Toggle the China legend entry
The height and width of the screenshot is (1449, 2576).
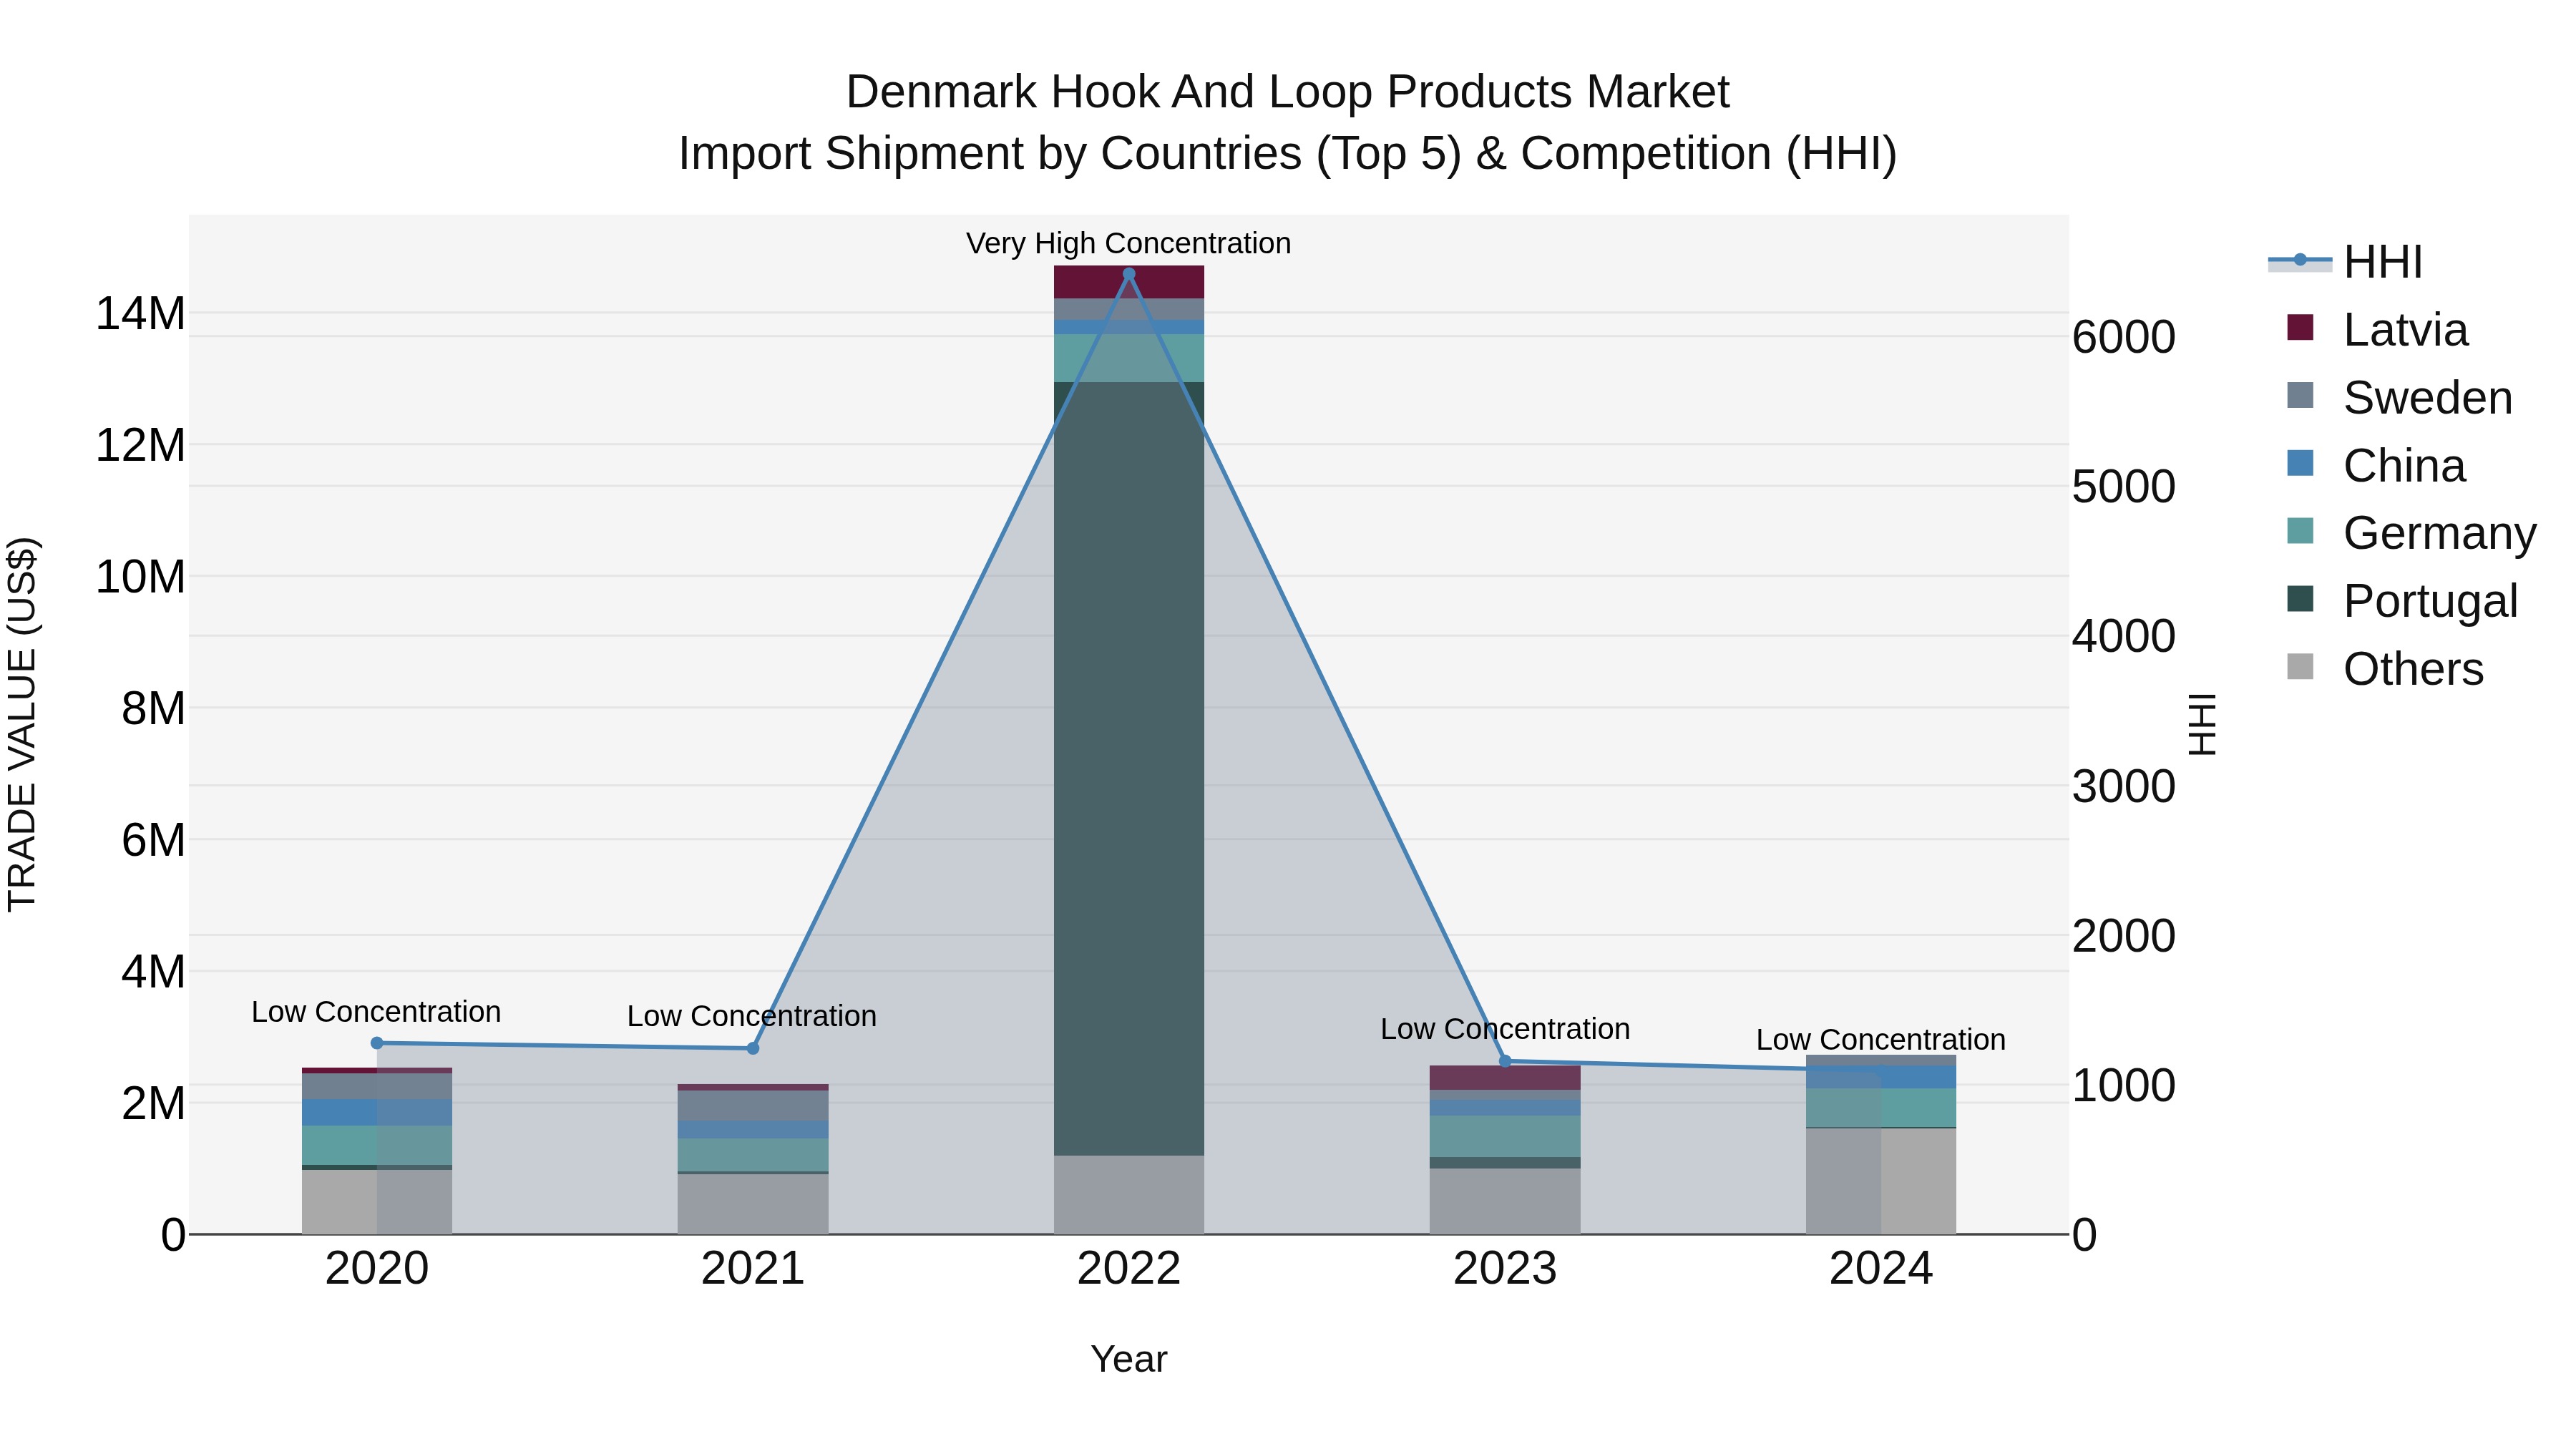point(2377,466)
